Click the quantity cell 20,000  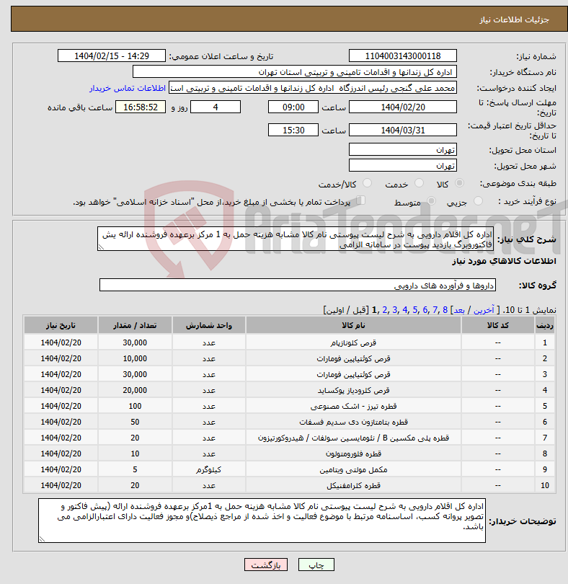[135, 390]
